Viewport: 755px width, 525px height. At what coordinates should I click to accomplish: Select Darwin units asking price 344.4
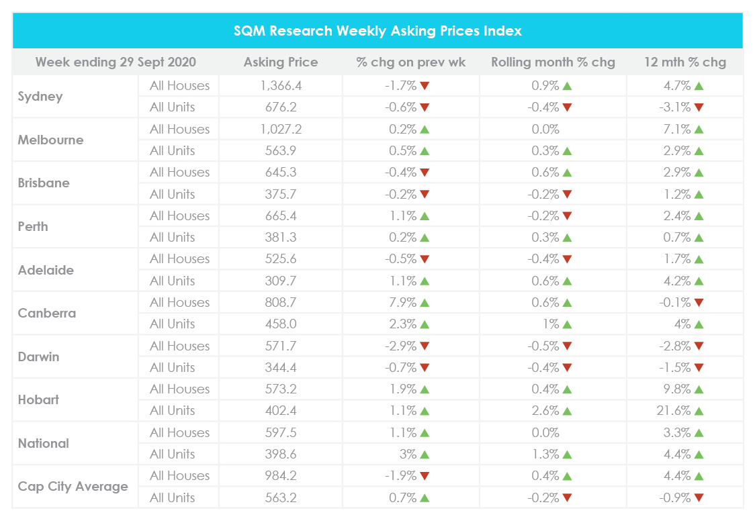281,368
